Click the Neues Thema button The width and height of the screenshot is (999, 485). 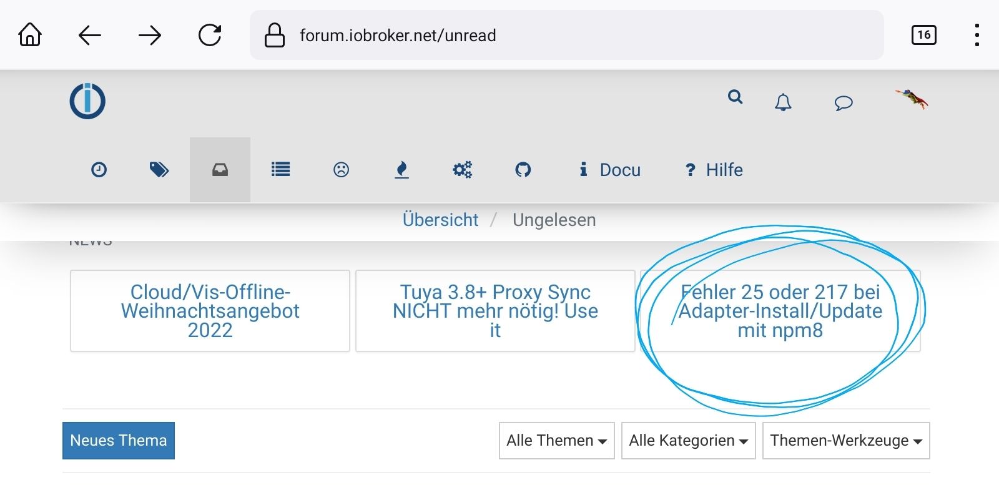[119, 441]
